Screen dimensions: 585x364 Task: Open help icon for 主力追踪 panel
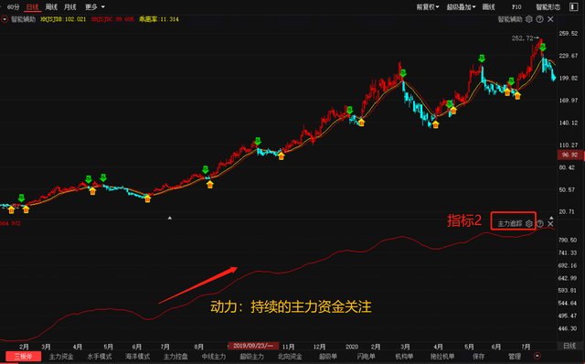[540, 224]
